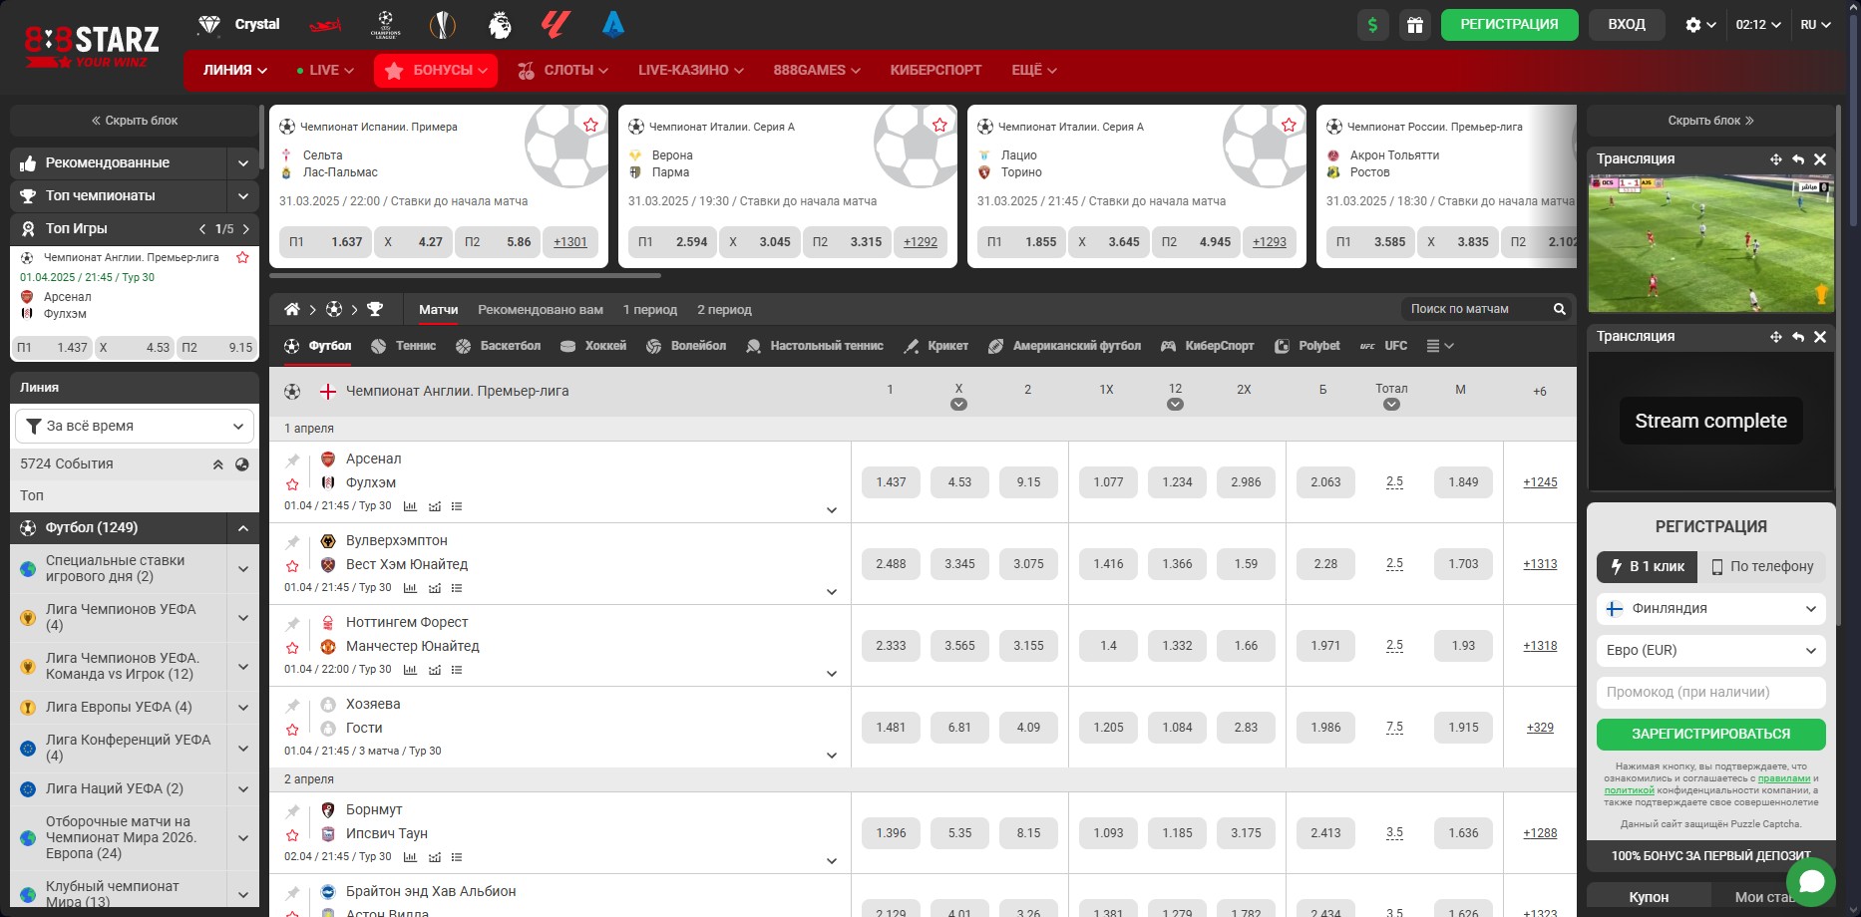Screen dimensions: 1861x917
Task: Favorite the Сельта vs Лас-Пальмас card
Action: coord(590,125)
